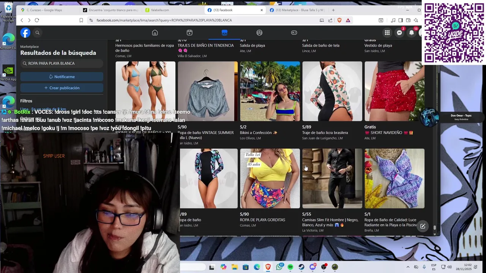
Task: Go to Facebook Home feed icon
Action: (x=155, y=33)
